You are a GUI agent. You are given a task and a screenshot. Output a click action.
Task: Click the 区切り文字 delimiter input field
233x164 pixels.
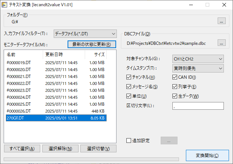point(198,106)
